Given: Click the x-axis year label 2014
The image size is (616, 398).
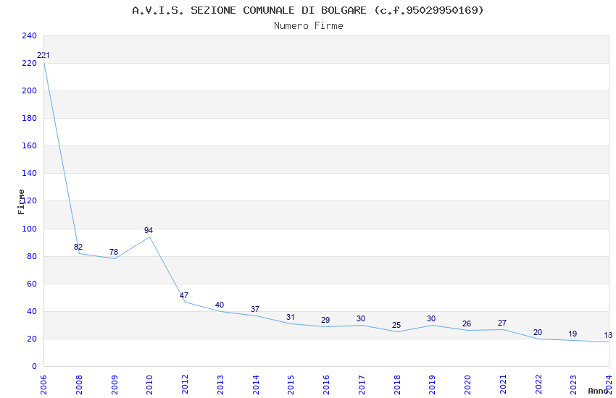Looking at the screenshot, I should (256, 385).
